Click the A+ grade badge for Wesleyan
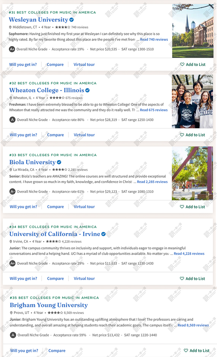217x357 pixels. tap(12, 49)
